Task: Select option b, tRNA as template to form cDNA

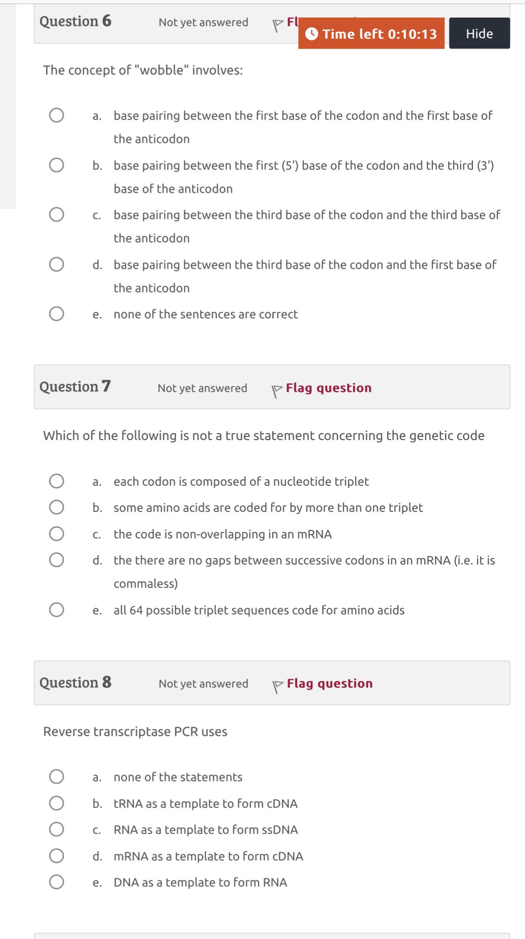Action: tap(56, 804)
